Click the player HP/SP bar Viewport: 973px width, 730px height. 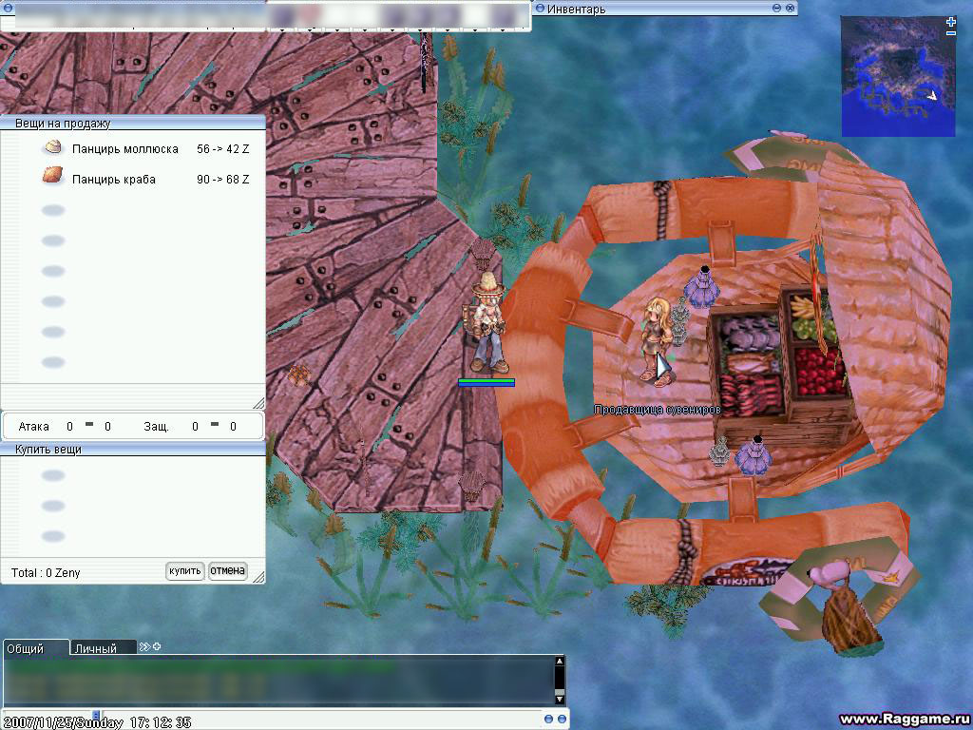tap(486, 382)
